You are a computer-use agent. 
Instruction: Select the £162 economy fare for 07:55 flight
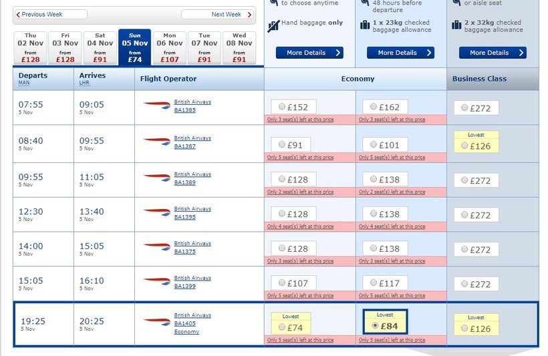[374, 107]
